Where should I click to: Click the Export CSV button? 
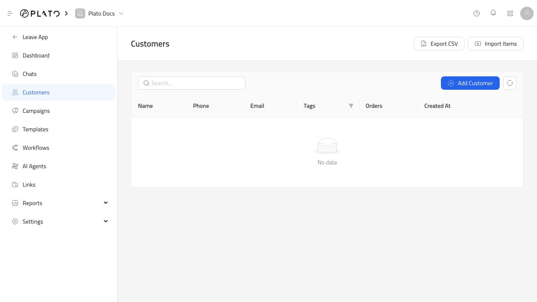pos(439,44)
